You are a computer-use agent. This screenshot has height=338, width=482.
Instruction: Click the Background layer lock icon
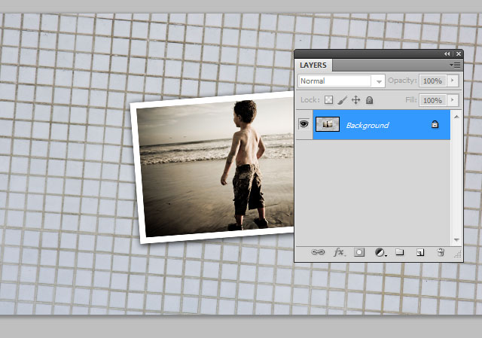435,124
